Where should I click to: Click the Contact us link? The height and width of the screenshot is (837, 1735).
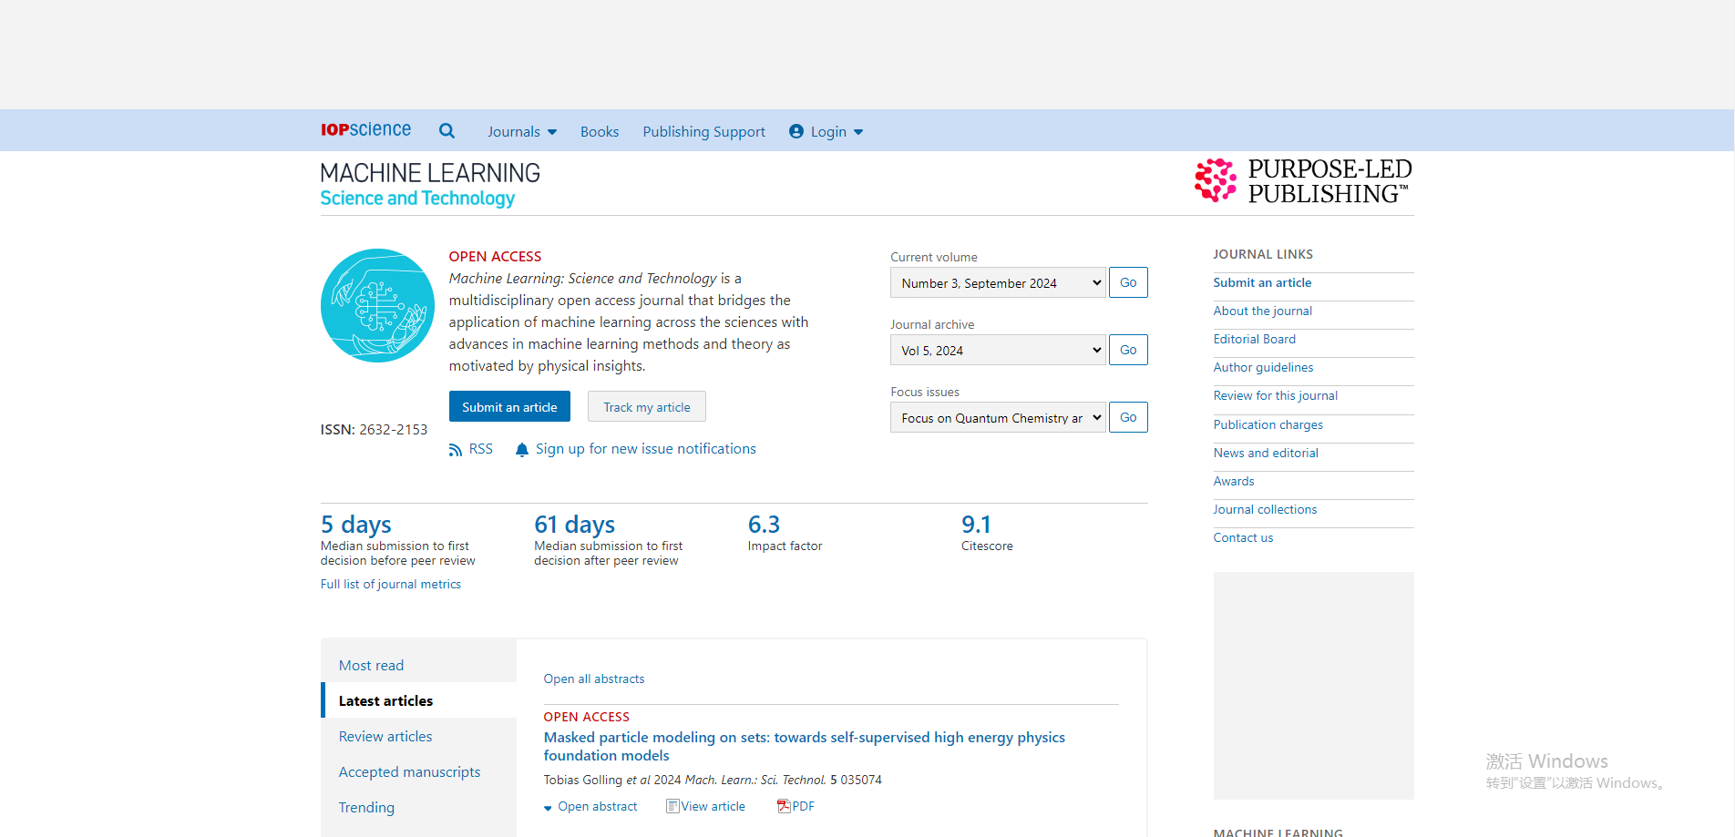(1244, 538)
